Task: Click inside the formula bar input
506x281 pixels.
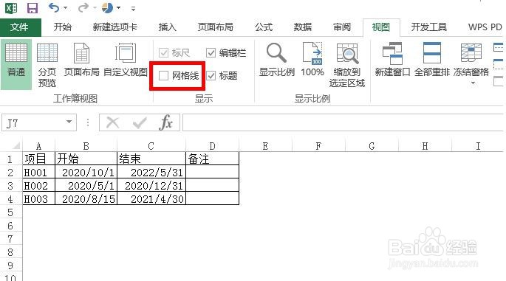Action: pos(343,122)
